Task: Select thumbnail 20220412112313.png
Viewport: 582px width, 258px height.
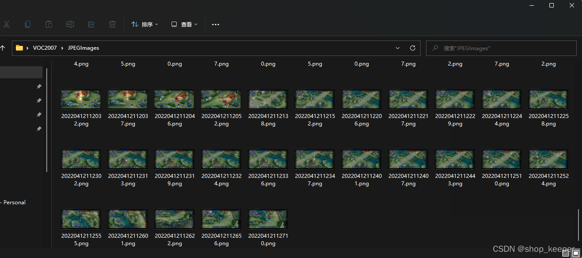Action: point(128,159)
